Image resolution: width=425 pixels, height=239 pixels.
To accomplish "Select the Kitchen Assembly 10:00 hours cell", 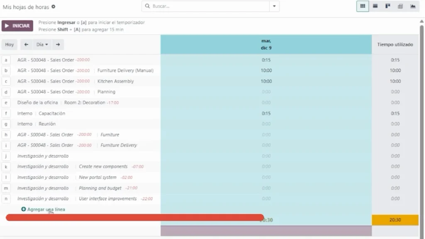I will (x=266, y=81).
